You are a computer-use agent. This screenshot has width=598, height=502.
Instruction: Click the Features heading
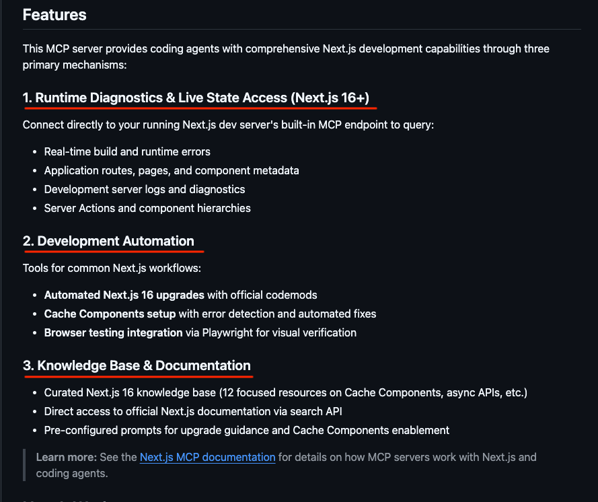coord(54,15)
